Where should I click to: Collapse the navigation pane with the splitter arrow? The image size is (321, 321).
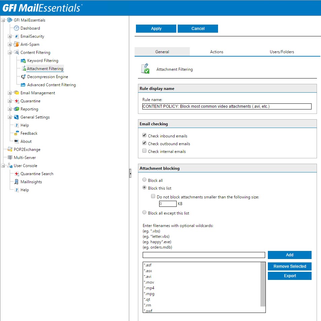tap(130, 173)
